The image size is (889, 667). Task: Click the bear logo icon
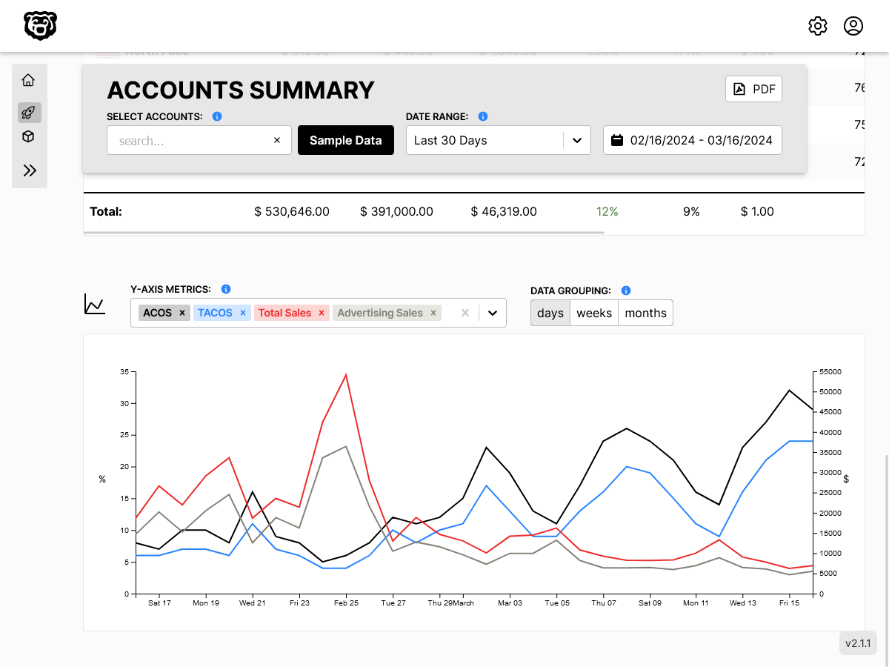click(40, 26)
